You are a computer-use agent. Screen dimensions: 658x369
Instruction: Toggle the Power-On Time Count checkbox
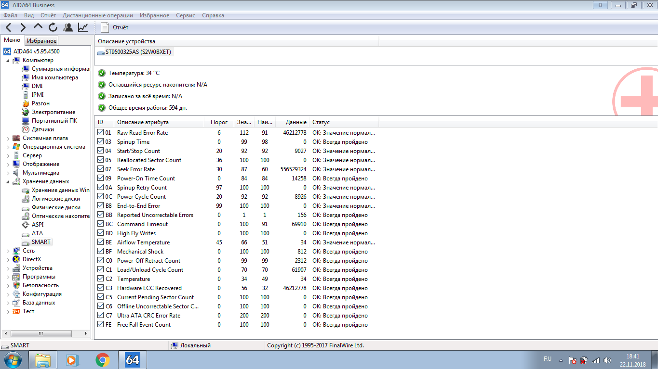[x=100, y=178]
